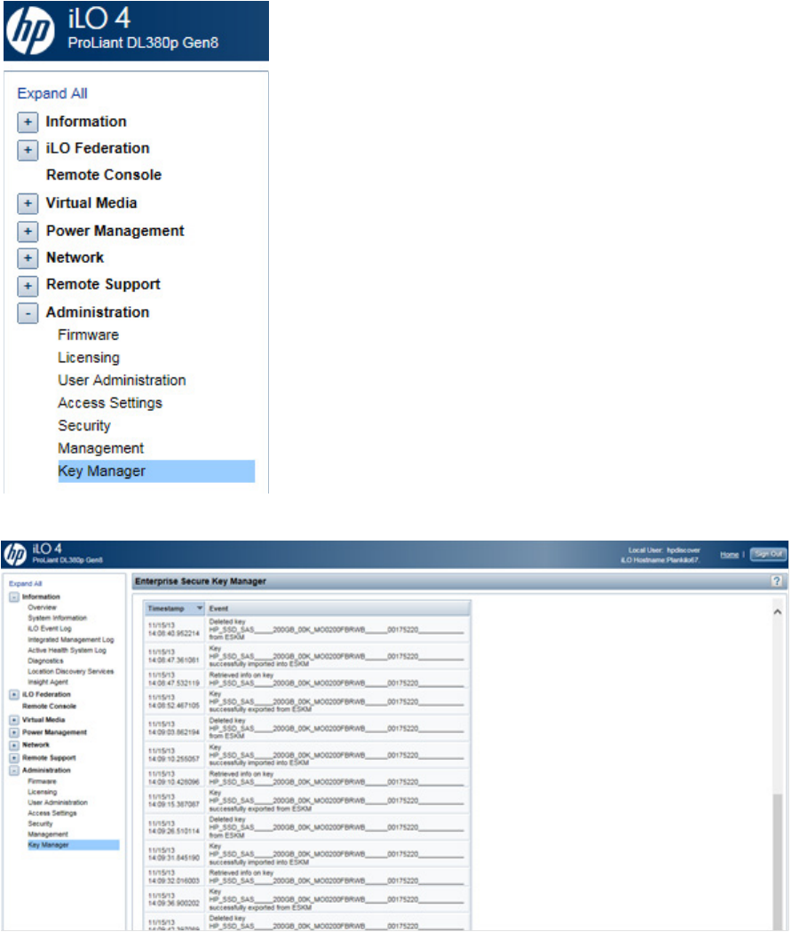Click Expand All in the full-page sidebar
Viewport: 791px width, 932px height.
[x=25, y=584]
